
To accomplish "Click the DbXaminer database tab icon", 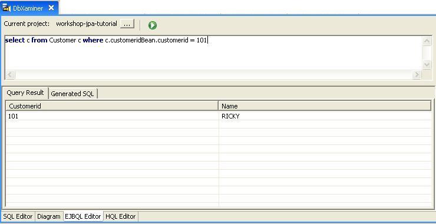I will click(x=6, y=8).
